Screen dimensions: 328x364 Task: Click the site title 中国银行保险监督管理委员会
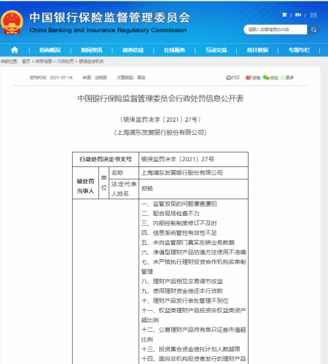click(x=110, y=18)
